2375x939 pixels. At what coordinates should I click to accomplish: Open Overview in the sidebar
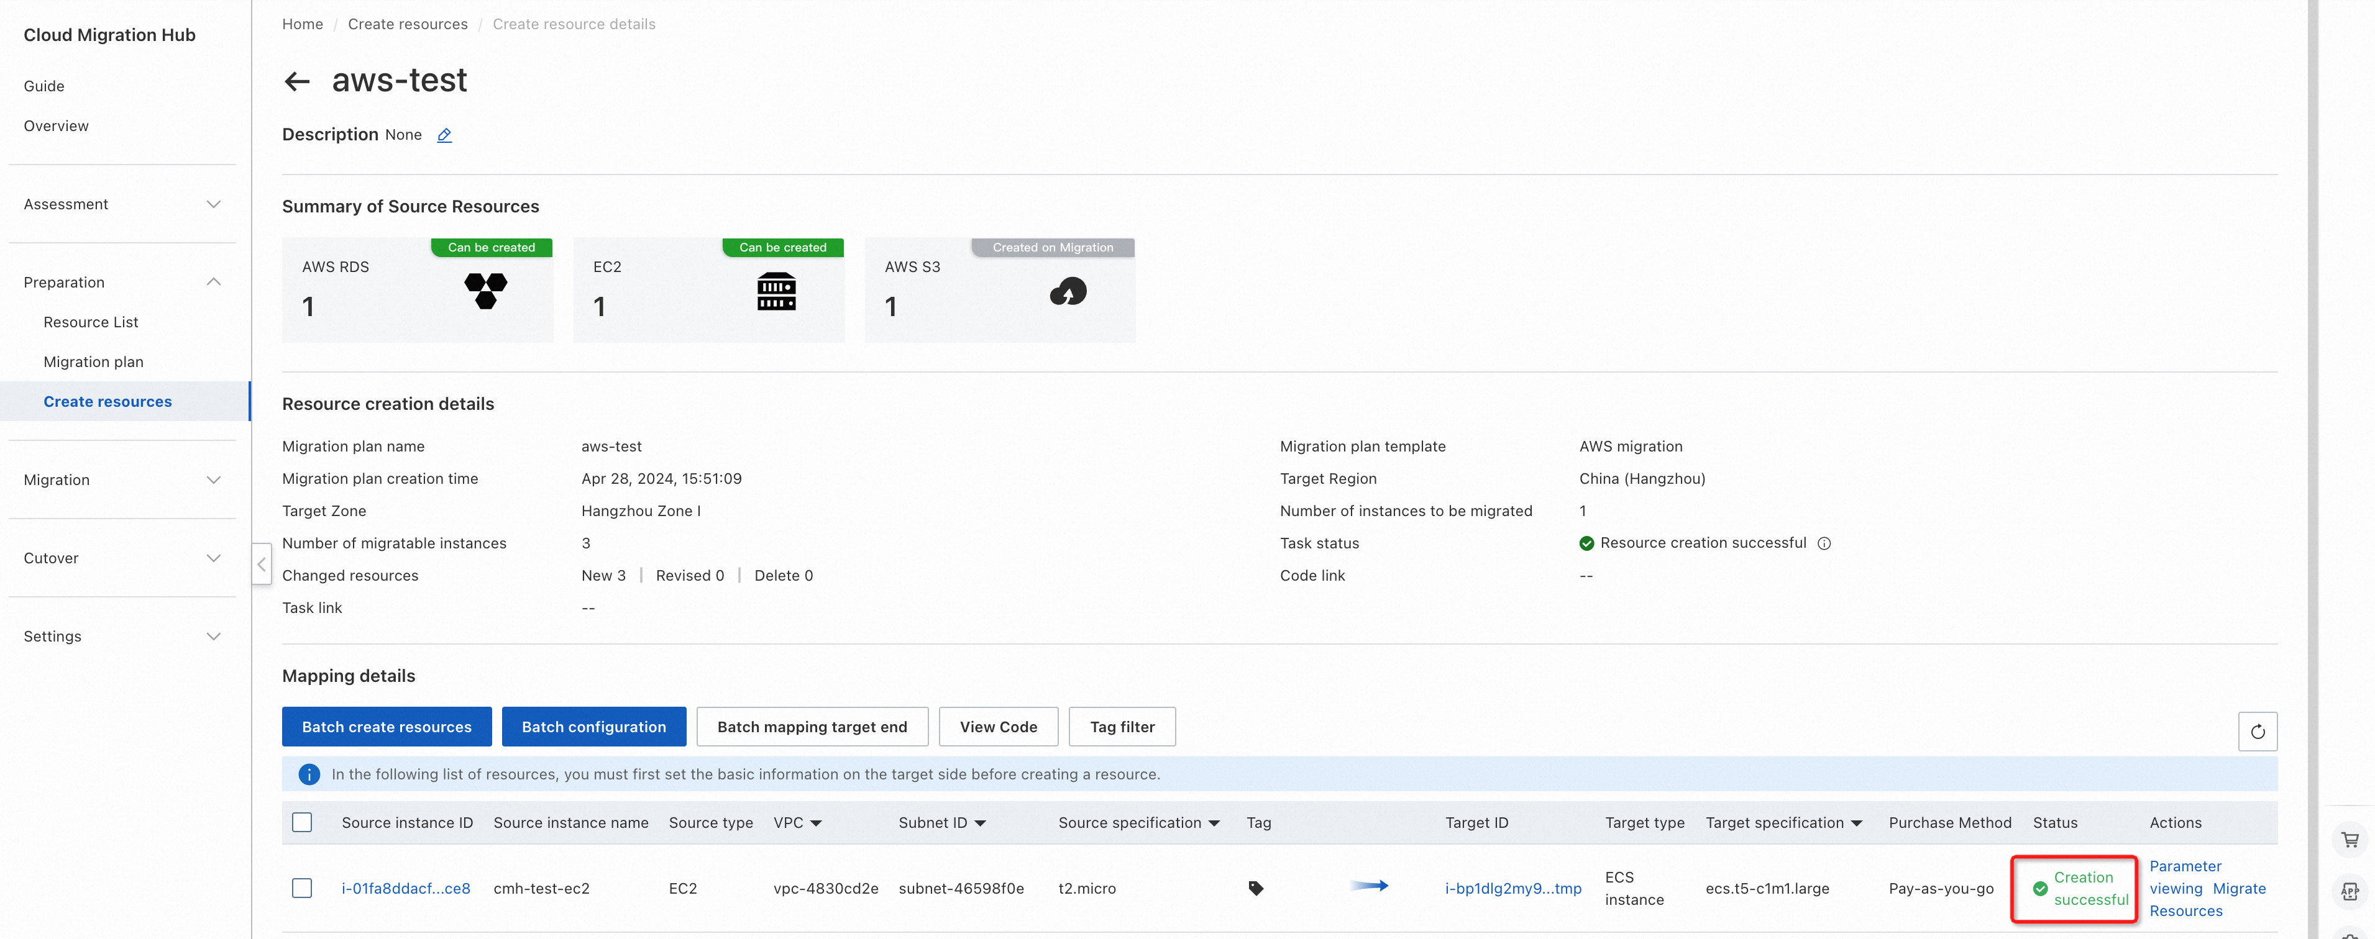click(x=57, y=125)
